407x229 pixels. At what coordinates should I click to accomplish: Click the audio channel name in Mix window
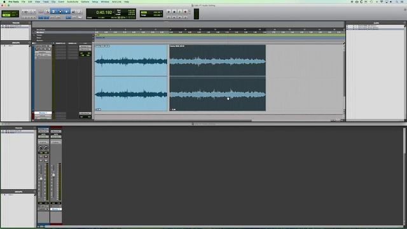(x=43, y=209)
